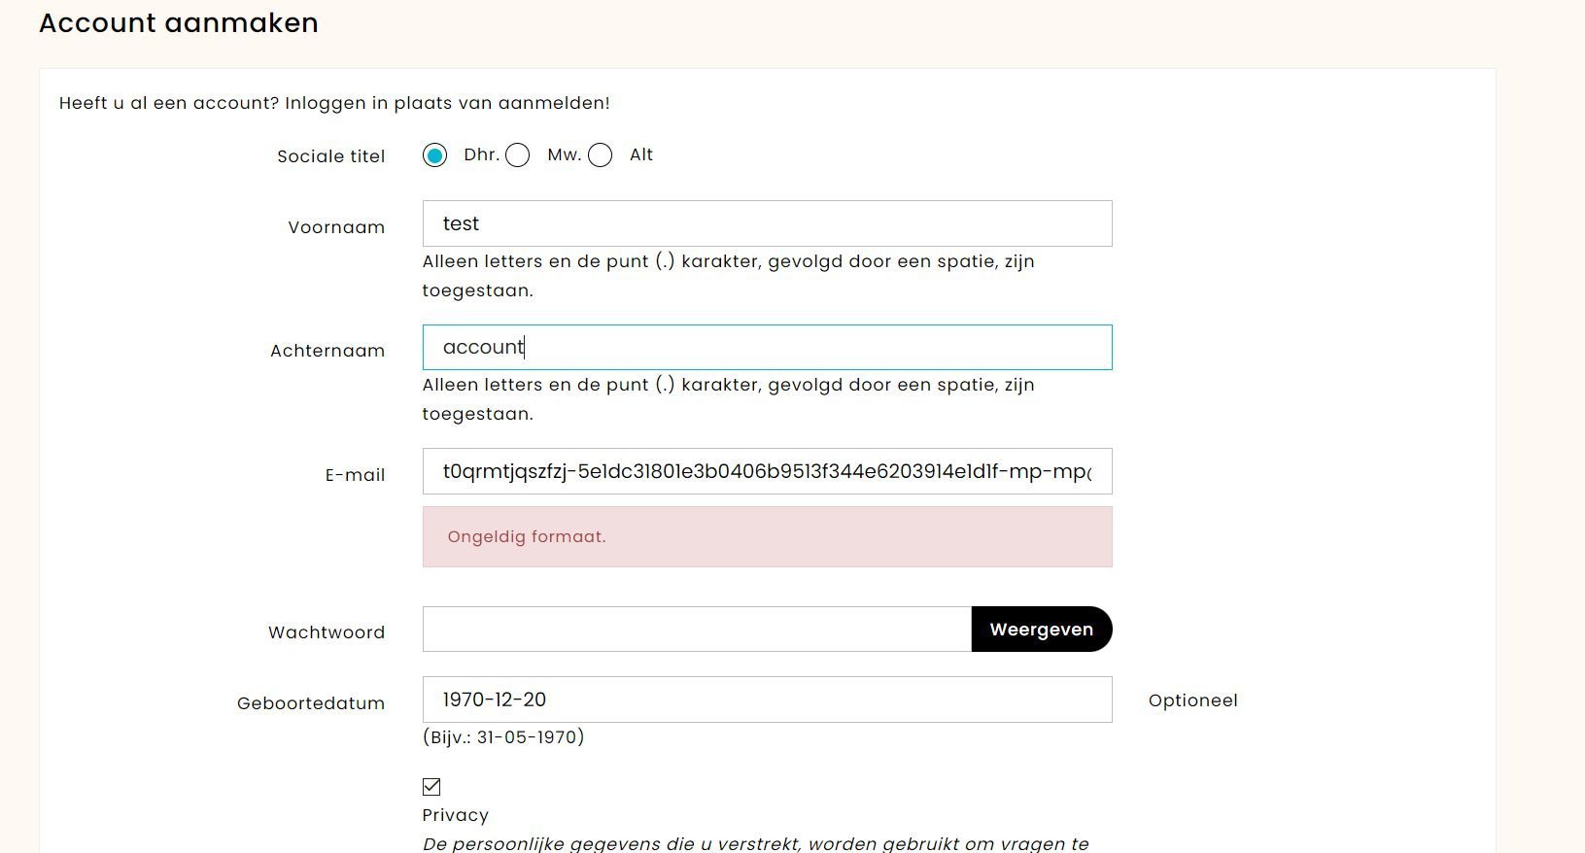
Task: Focus the Achternaam input with account
Action: [767, 347]
